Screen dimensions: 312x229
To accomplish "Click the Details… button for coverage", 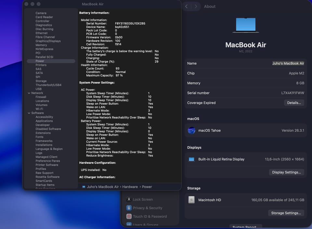I will pyautogui.click(x=294, y=103).
